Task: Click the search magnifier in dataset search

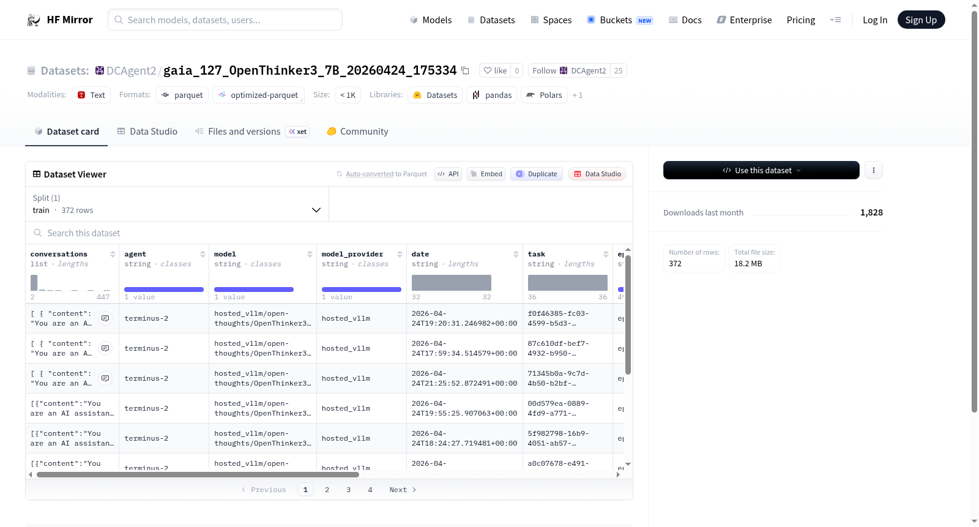Action: [38, 233]
